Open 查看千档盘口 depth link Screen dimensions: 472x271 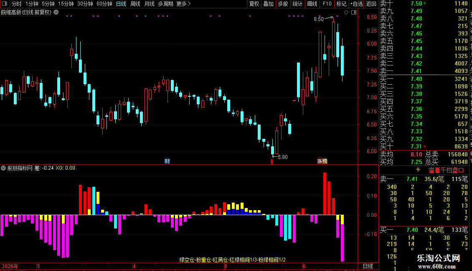pos(446,171)
